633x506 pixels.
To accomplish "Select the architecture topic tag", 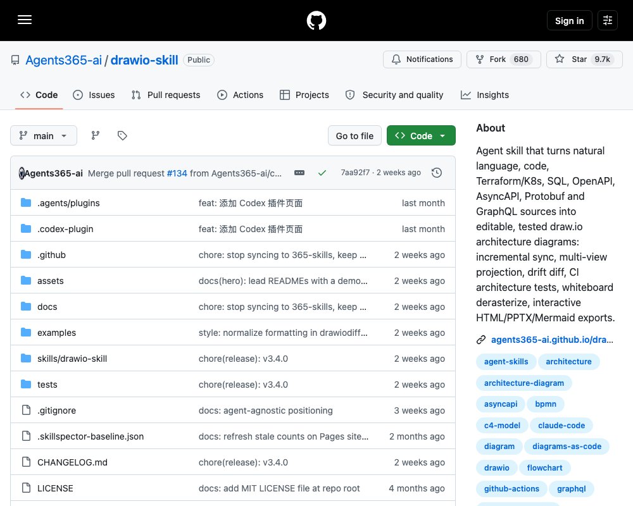I will click(568, 362).
